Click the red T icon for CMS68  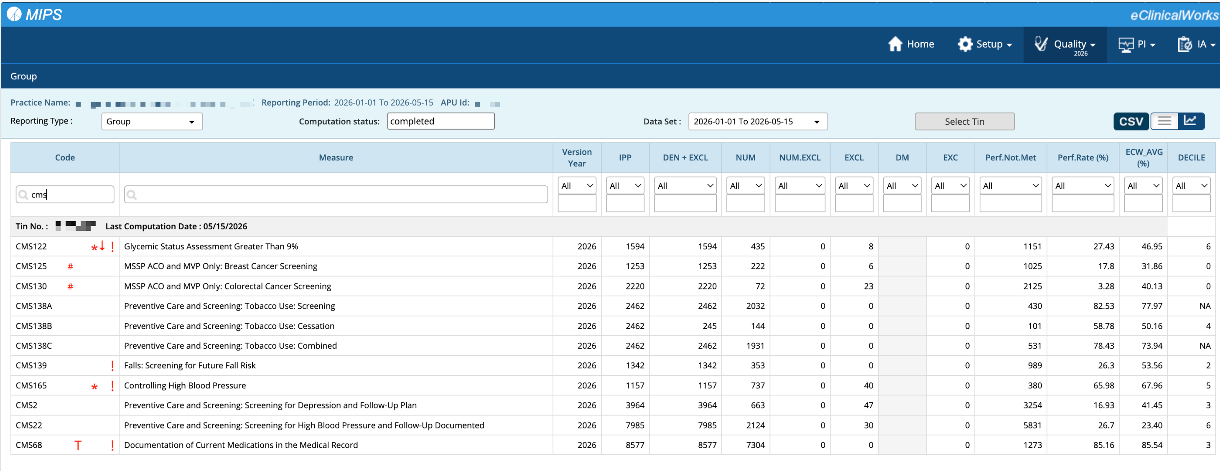click(x=78, y=445)
